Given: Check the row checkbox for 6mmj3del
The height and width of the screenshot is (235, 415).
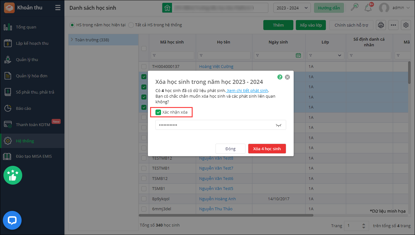Looking at the screenshot, I should pyautogui.click(x=144, y=209).
